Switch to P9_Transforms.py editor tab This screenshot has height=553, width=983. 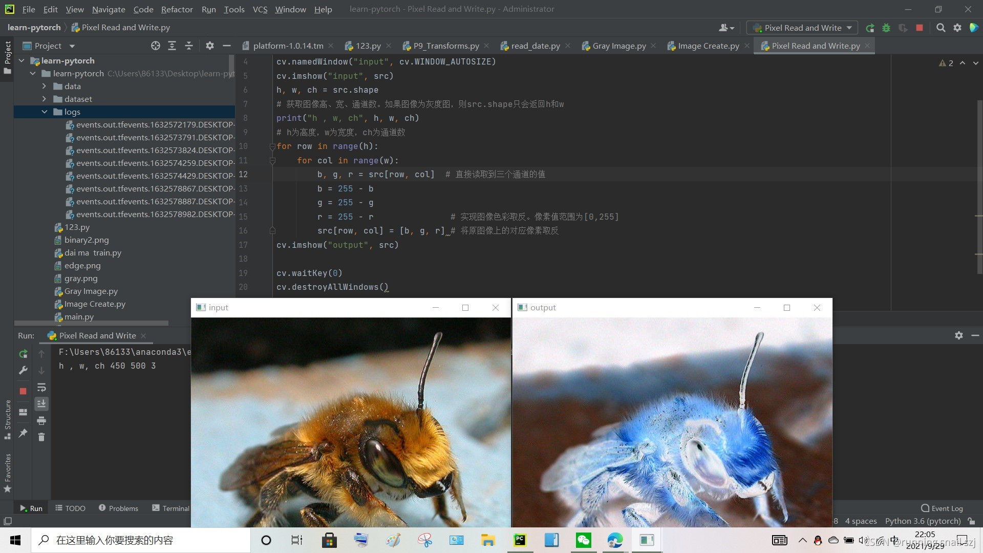pos(446,46)
